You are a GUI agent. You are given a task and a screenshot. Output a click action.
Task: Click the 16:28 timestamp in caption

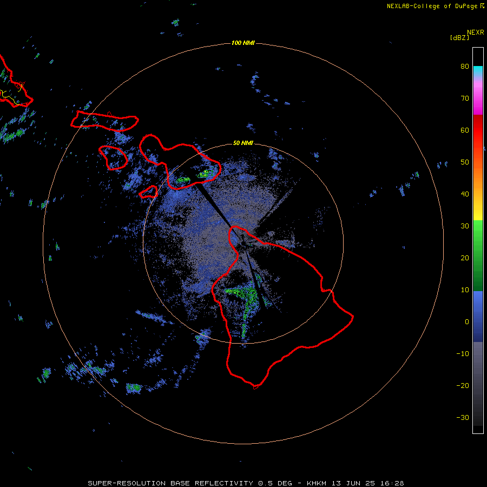click(392, 483)
